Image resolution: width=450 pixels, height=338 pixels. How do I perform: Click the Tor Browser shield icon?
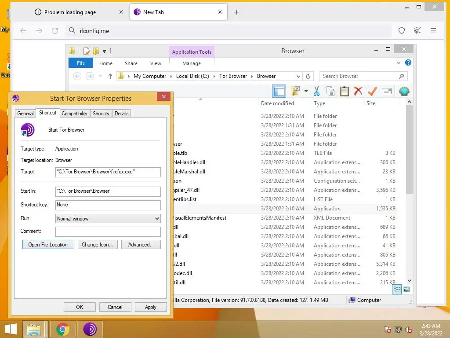point(402,30)
